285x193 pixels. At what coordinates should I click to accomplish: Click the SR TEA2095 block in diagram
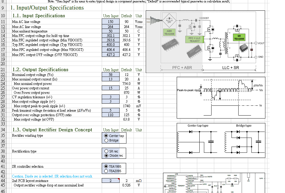[x=239, y=37]
